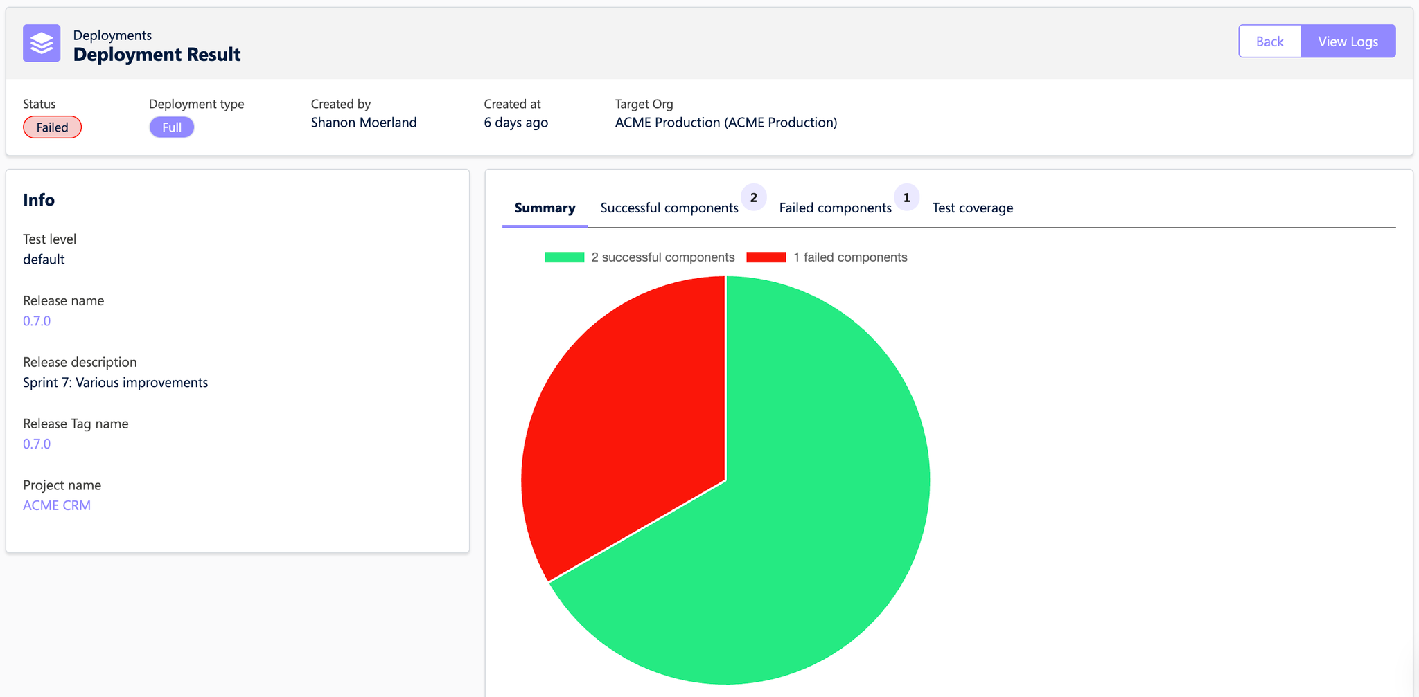Click the failed components count badge
1419x697 pixels.
click(x=906, y=198)
